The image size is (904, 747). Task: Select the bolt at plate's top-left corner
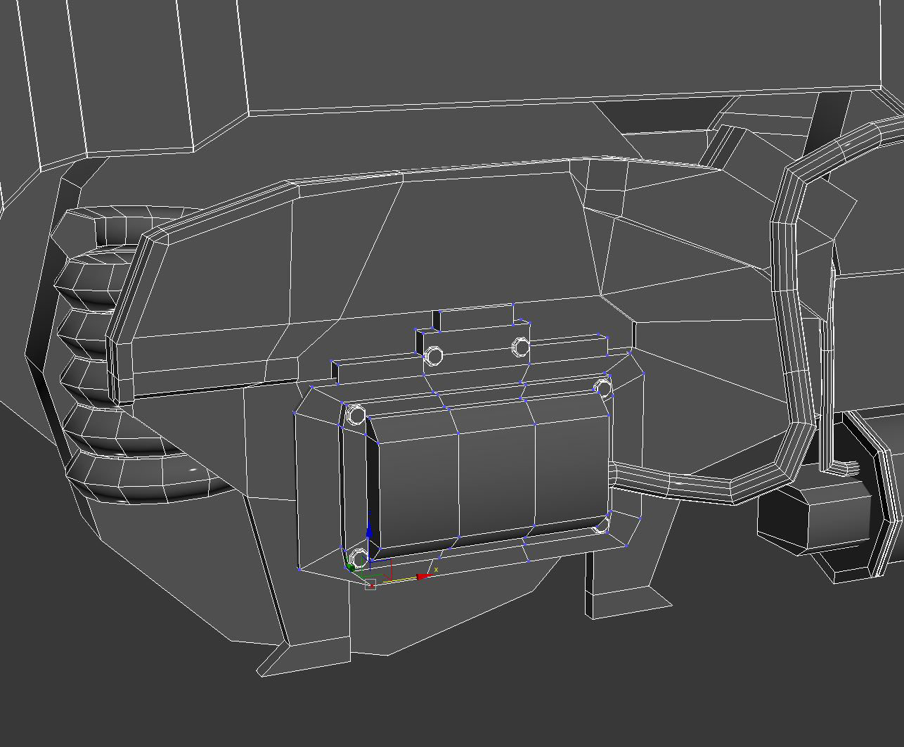(356, 415)
